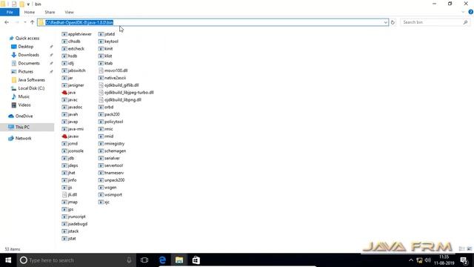Select the jli.dll file icon
This screenshot has width=474, height=267.
coord(64,194)
